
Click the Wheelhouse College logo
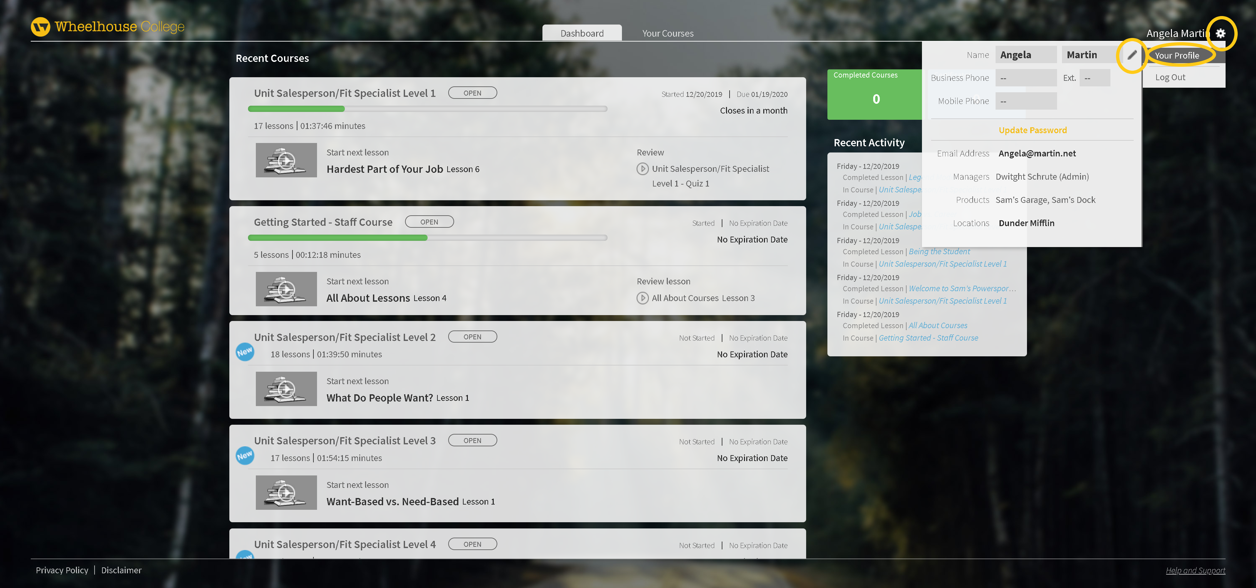point(108,27)
